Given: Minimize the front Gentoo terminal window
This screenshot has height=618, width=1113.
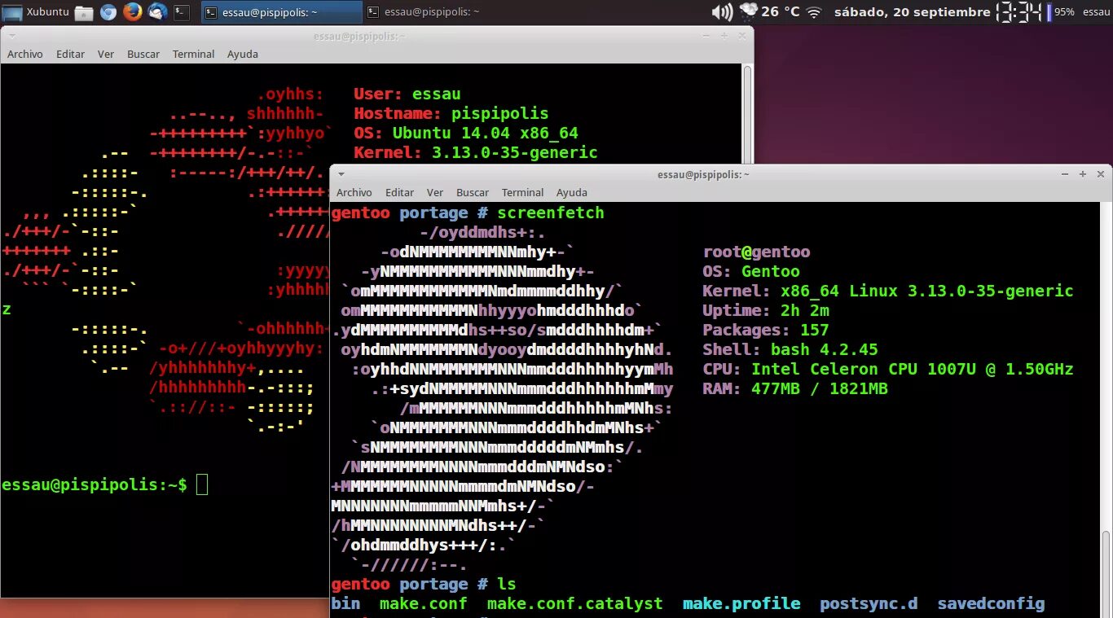Looking at the screenshot, I should click(x=1065, y=174).
